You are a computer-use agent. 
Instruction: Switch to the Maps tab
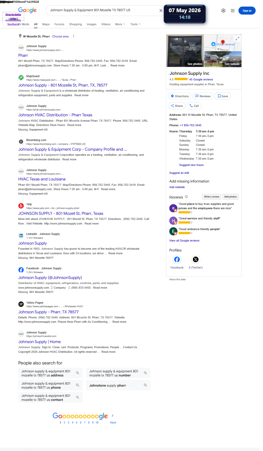click(46, 24)
